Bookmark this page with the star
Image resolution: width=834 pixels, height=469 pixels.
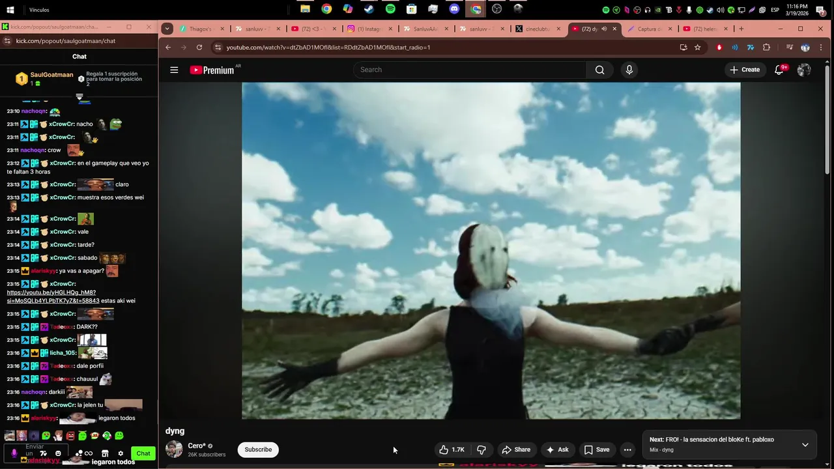697,48
